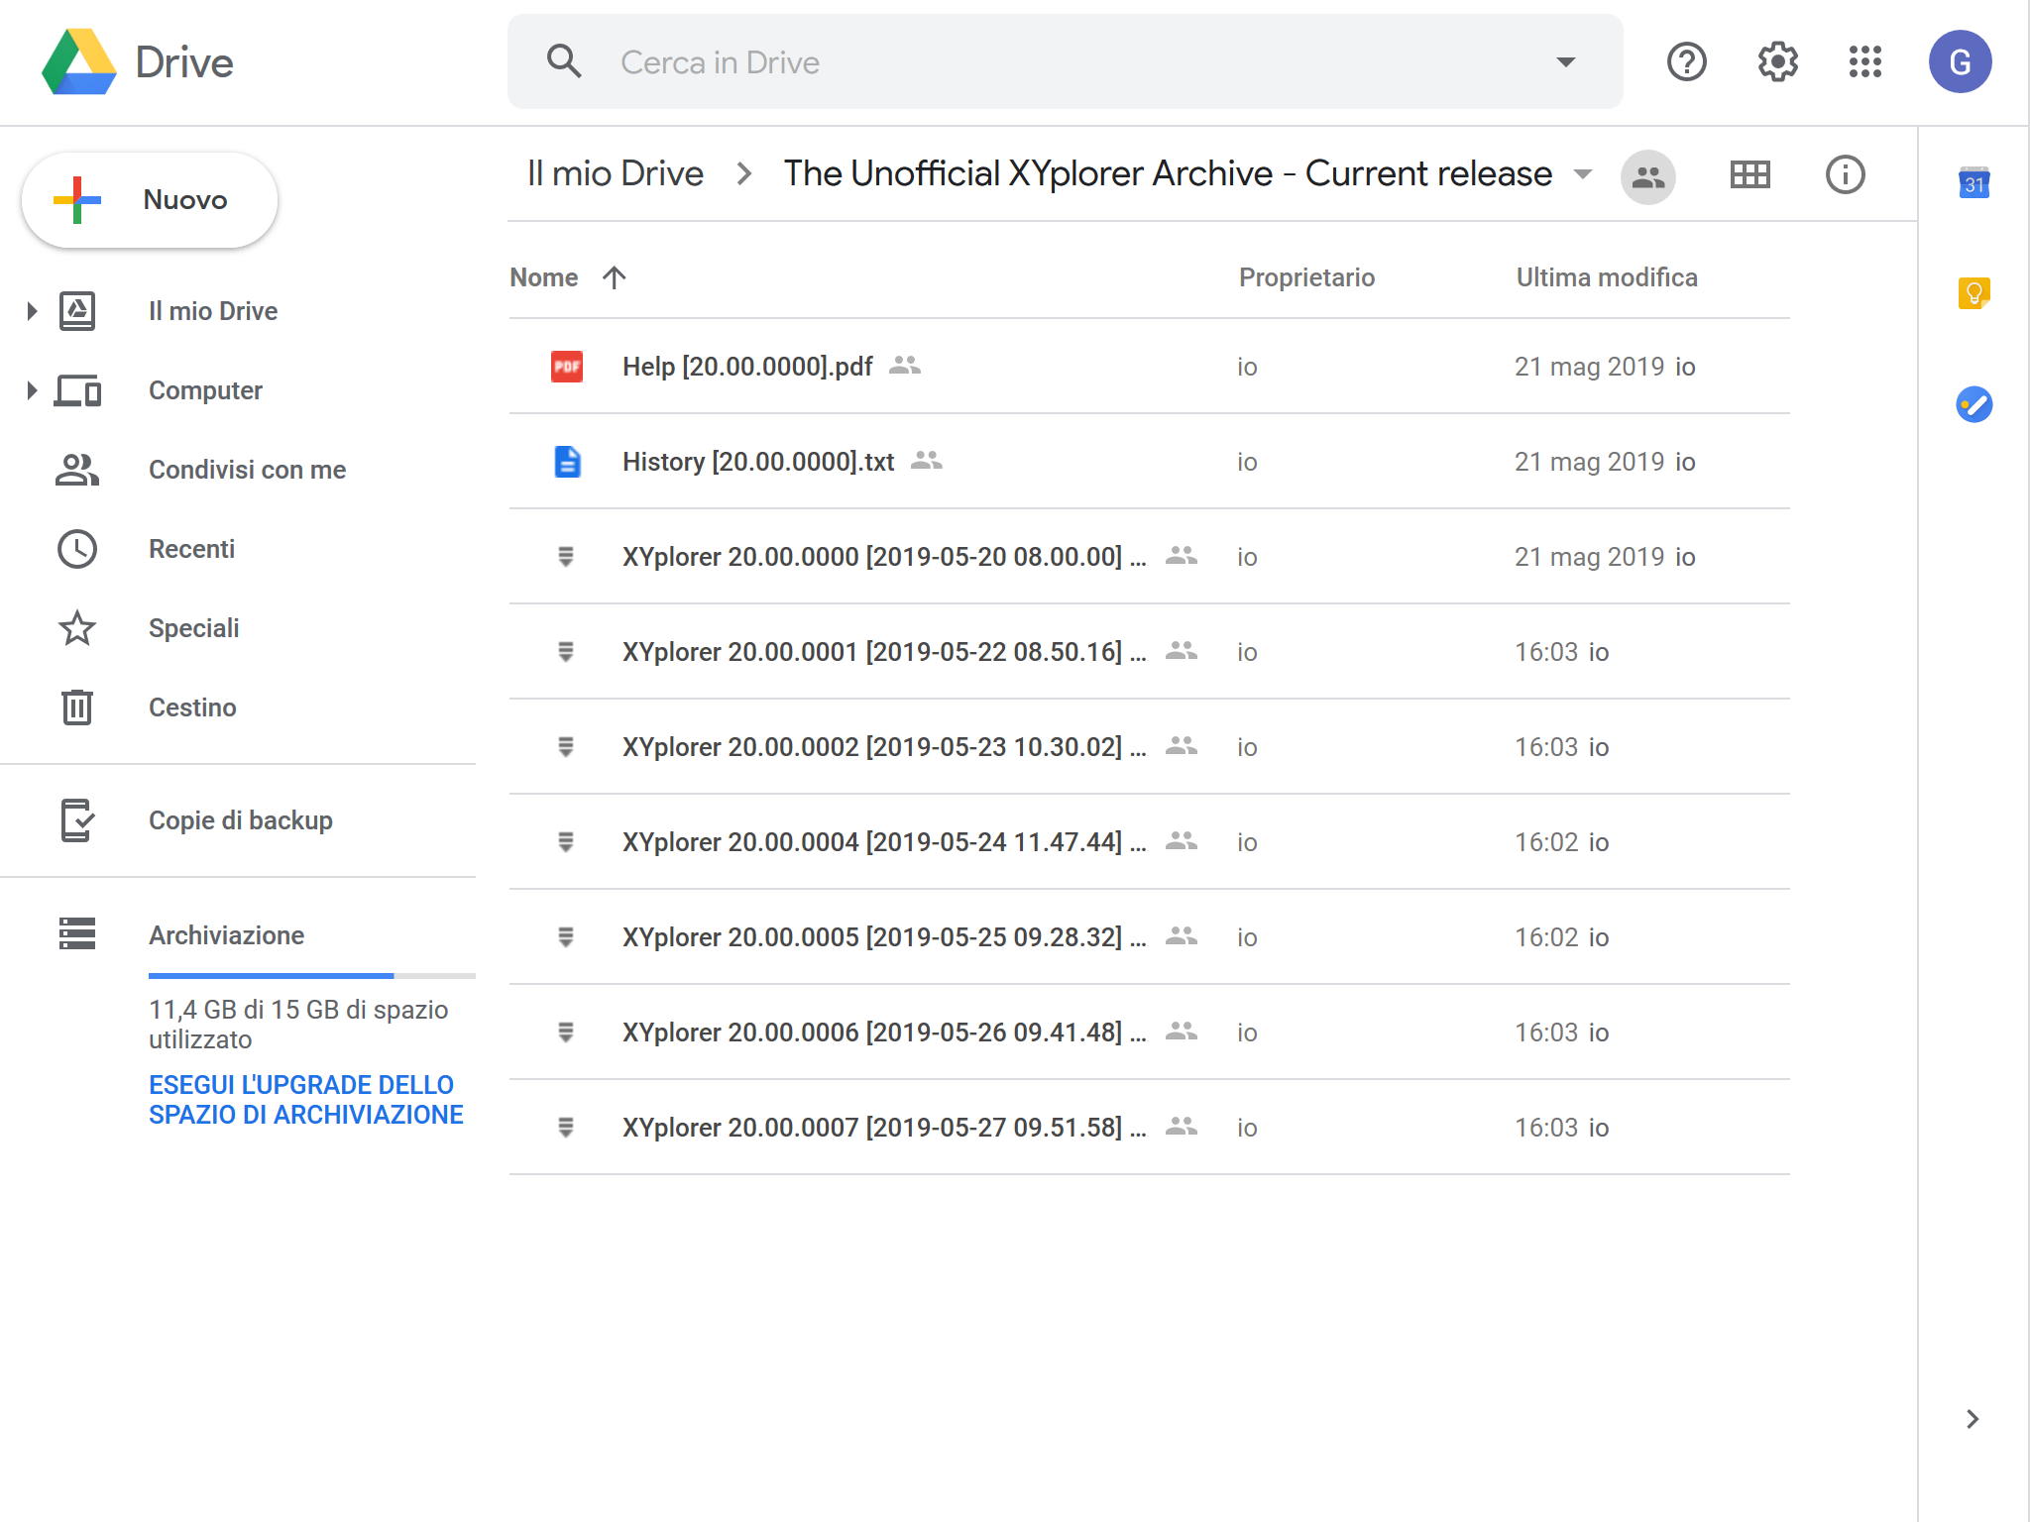Open current folder name dropdown arrow
This screenshot has width=2030, height=1522.
click(1583, 174)
